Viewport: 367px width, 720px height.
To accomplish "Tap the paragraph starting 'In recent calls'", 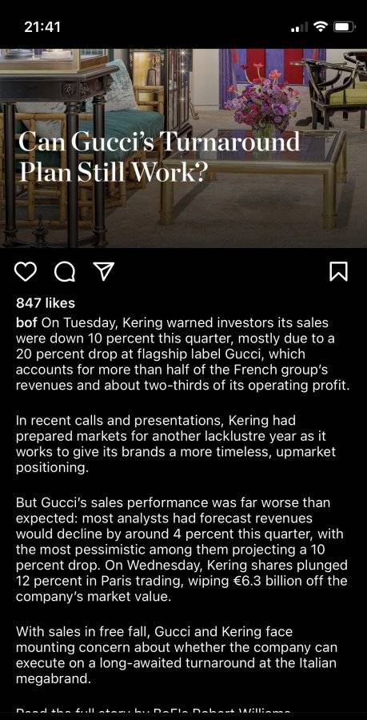I will 176,444.
